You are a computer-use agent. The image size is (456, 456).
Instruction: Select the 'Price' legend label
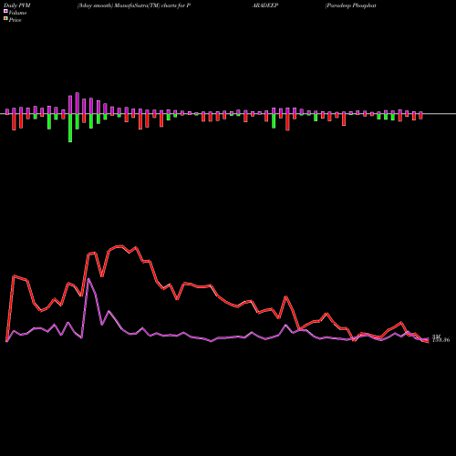click(x=15, y=20)
